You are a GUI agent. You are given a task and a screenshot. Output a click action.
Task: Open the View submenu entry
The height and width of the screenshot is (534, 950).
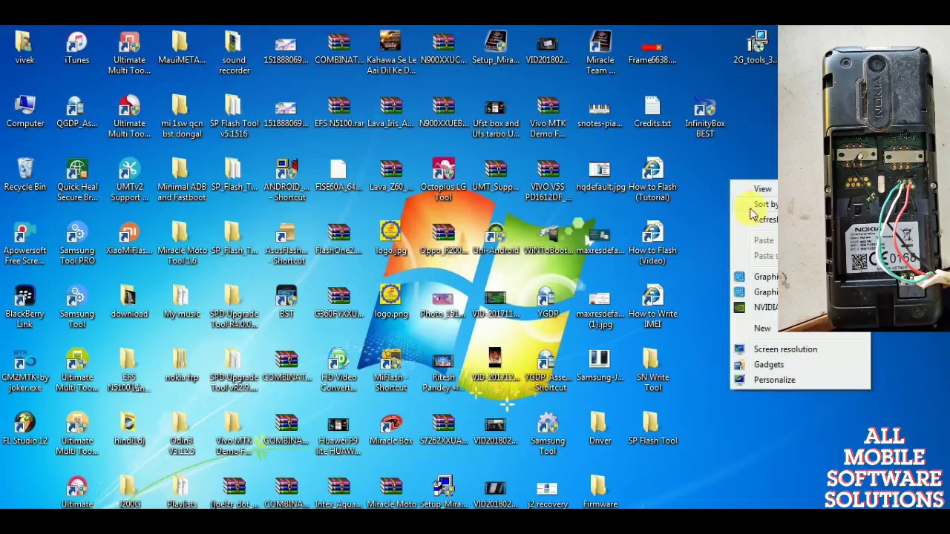tap(755, 189)
